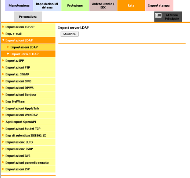Image resolution: width=190 pixels, height=178 pixels.
Task: Click the arrow icon beside Impostazioni DPWS
Action: click(3, 88)
